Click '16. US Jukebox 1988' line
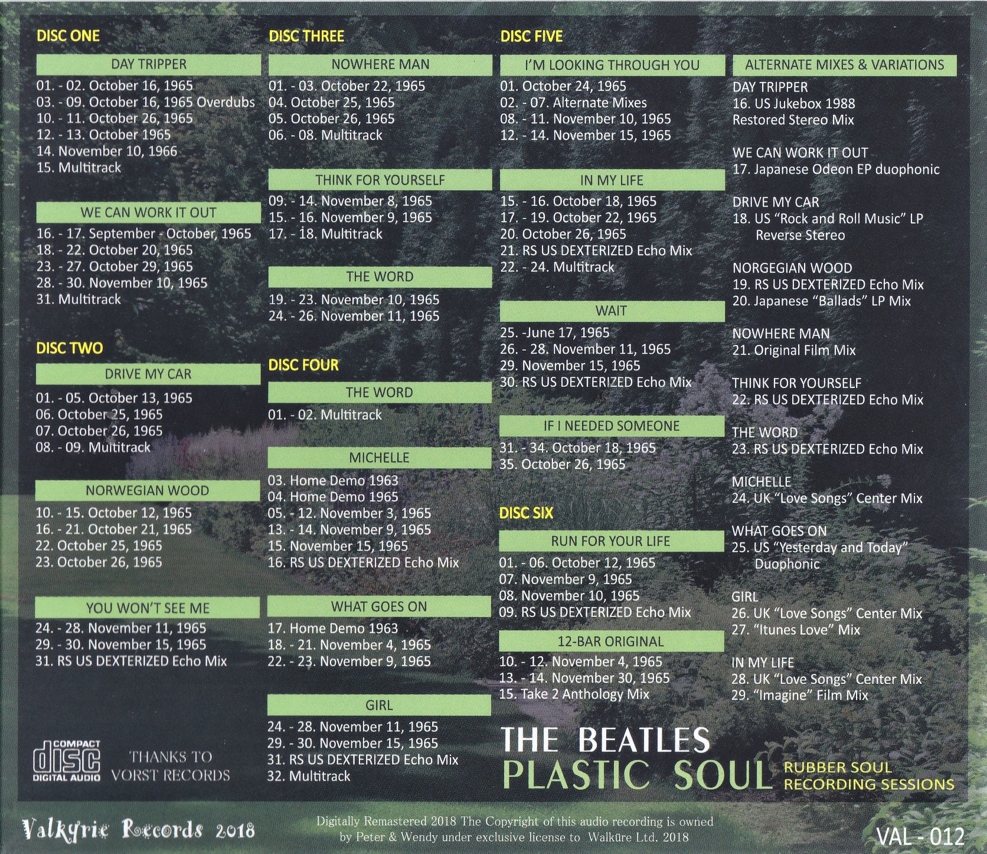 (x=794, y=103)
